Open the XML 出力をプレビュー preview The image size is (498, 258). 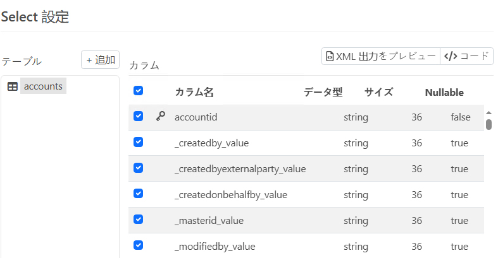[x=380, y=56]
